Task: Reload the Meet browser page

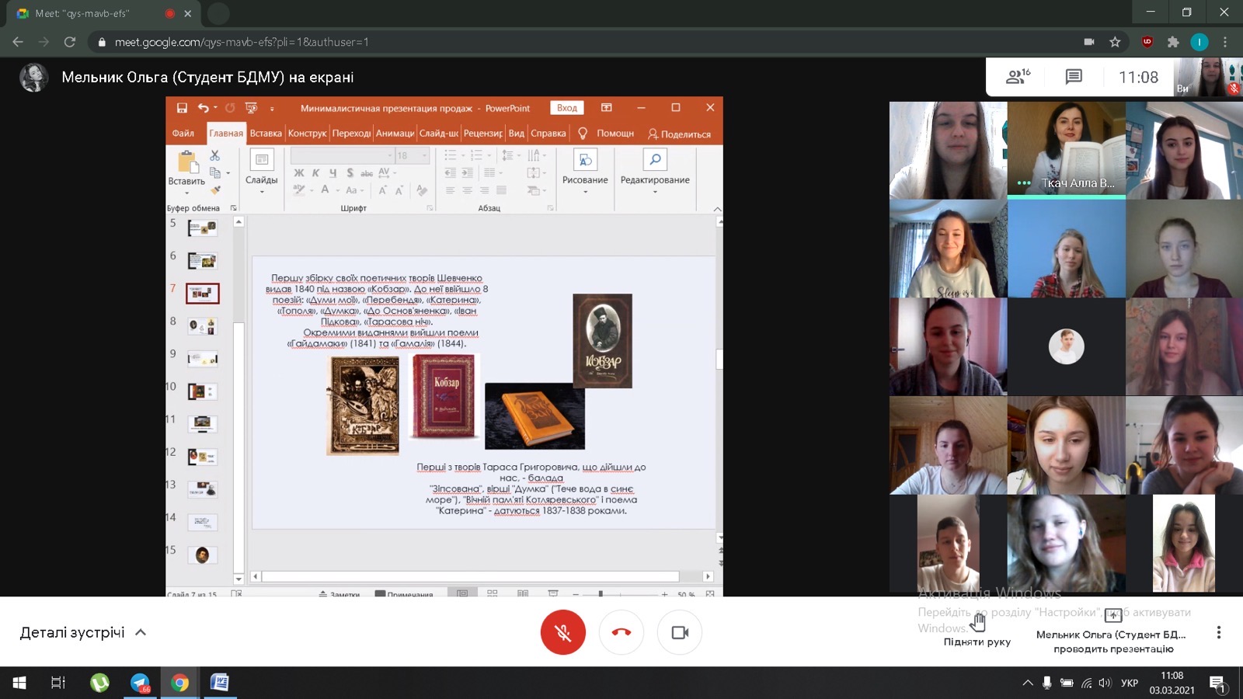Action: pyautogui.click(x=70, y=42)
